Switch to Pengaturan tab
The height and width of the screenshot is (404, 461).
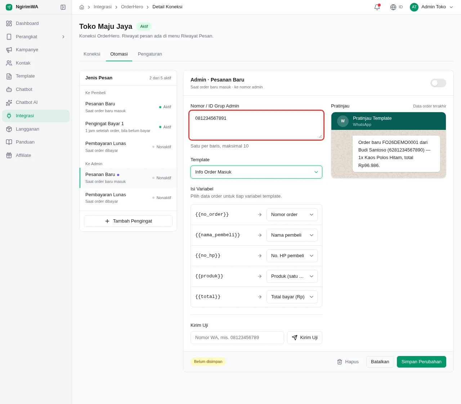click(150, 54)
